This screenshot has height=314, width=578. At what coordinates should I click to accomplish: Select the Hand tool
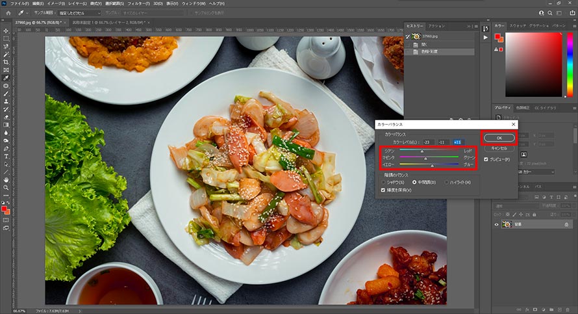click(6, 179)
